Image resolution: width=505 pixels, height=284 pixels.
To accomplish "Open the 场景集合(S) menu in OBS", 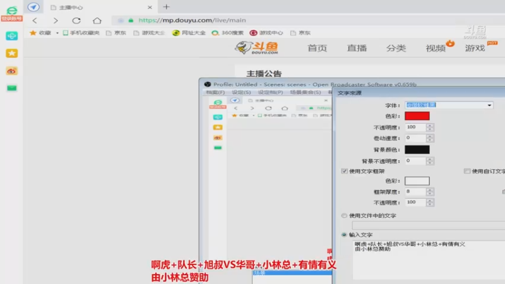I will coord(305,92).
